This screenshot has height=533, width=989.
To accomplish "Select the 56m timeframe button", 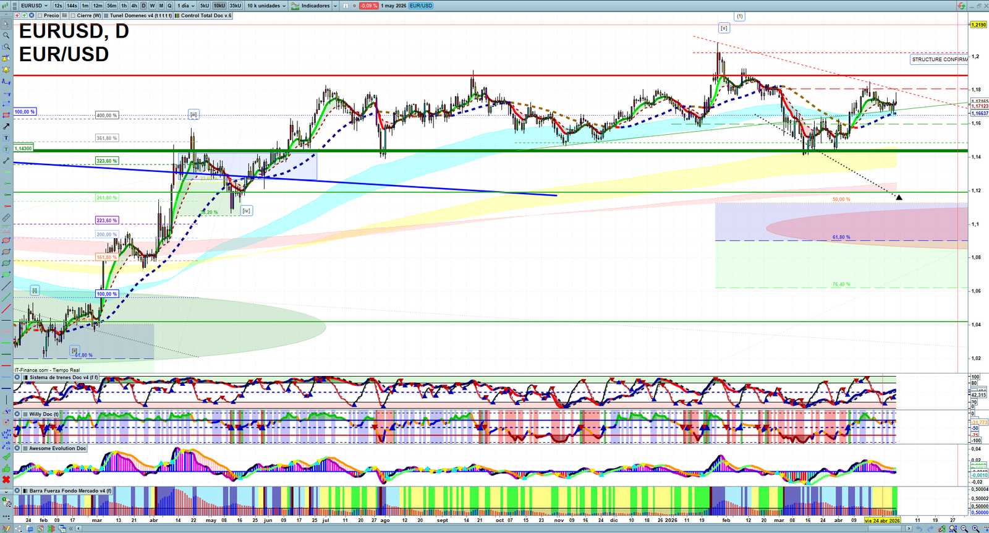I will tap(112, 6).
